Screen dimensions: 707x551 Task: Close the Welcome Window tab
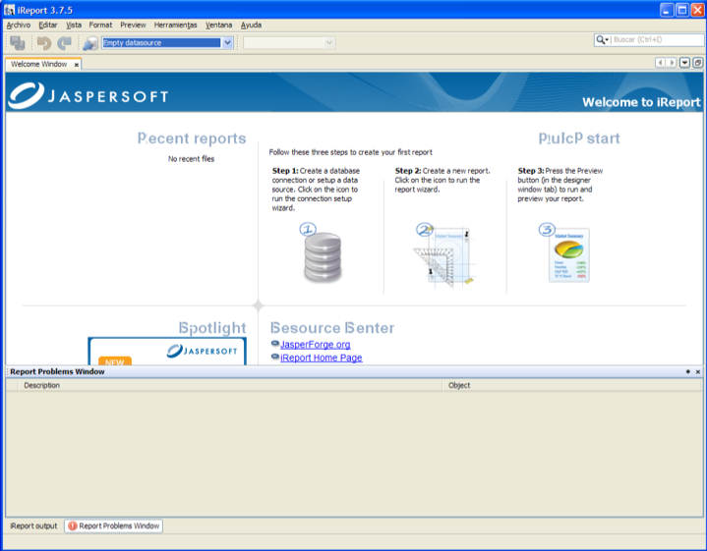click(76, 65)
